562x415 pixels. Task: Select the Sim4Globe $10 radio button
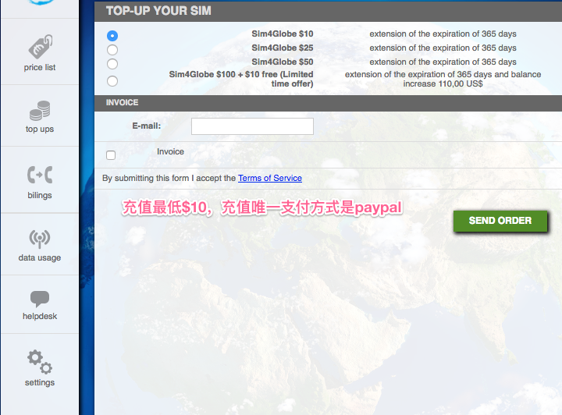coord(112,36)
